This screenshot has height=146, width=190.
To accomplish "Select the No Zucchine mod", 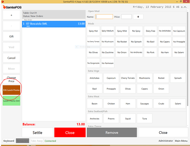I will point(108,52).
